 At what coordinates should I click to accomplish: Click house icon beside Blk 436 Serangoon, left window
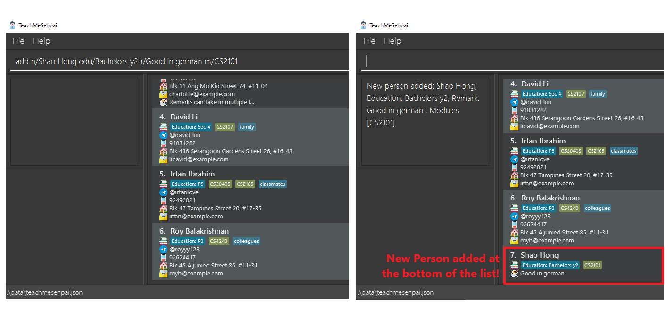(163, 151)
